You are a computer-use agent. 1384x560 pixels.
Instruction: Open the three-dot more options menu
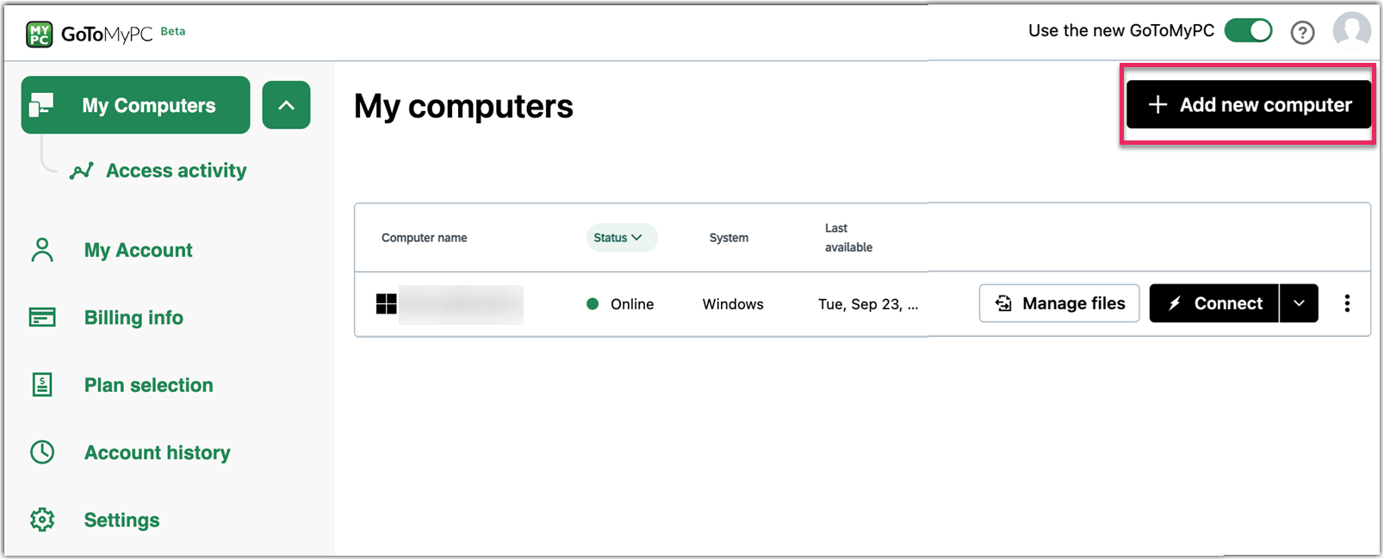click(x=1347, y=303)
